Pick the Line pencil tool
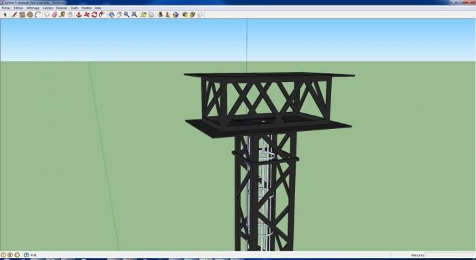 [14, 14]
